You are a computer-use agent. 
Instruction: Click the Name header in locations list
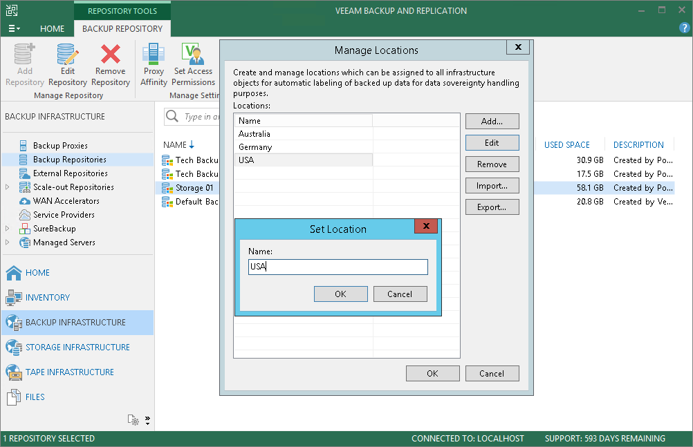click(x=304, y=121)
